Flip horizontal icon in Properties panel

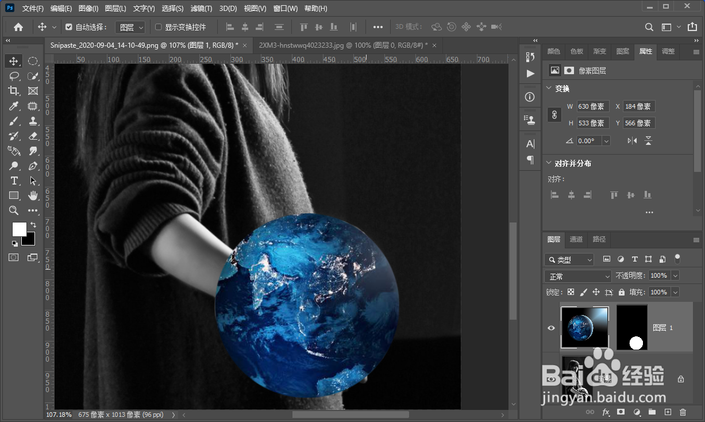(632, 140)
